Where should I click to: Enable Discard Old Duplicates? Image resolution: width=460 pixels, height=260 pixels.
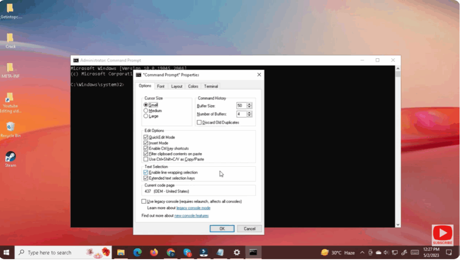click(x=199, y=122)
